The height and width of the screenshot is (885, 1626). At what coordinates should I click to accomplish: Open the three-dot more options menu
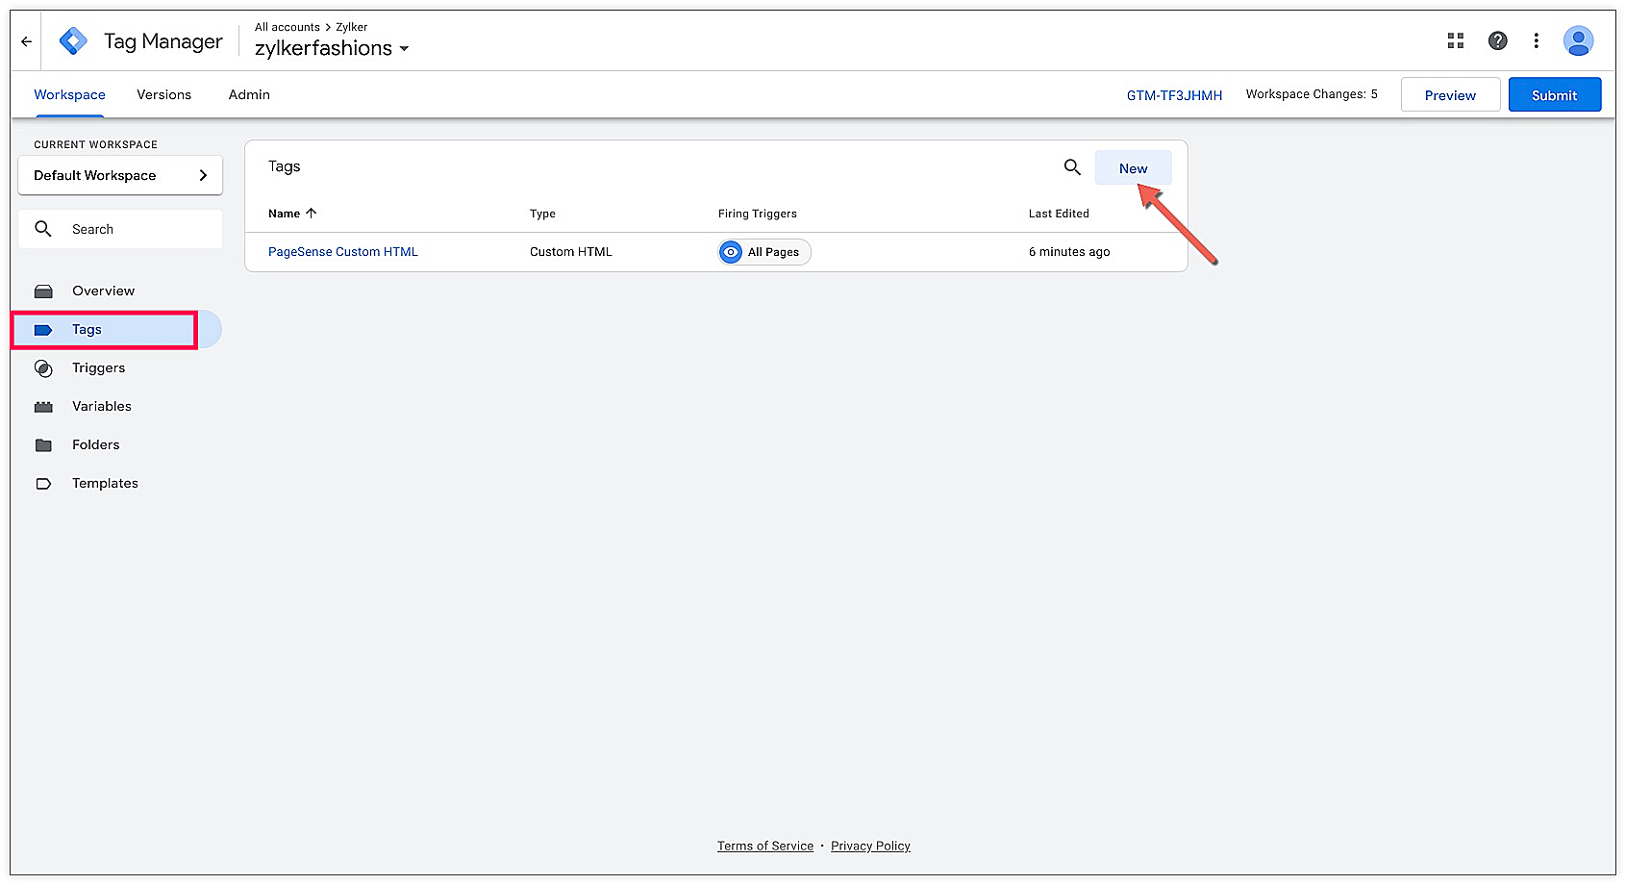1537,40
